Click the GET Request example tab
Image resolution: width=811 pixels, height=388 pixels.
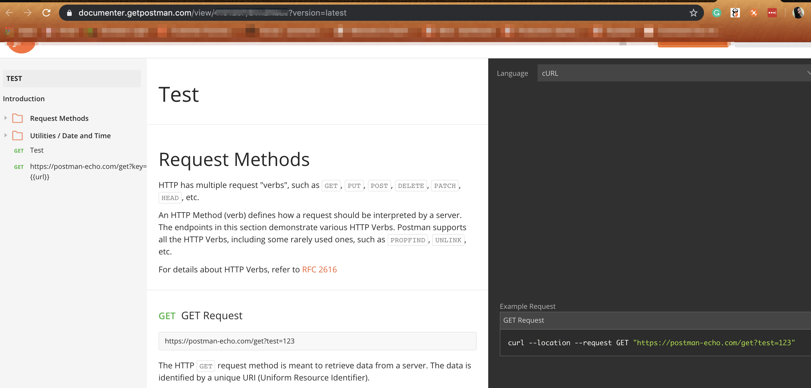click(x=523, y=320)
